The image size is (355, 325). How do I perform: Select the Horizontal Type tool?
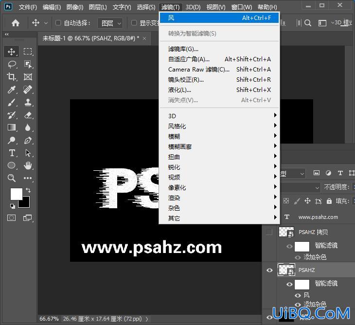[11, 153]
